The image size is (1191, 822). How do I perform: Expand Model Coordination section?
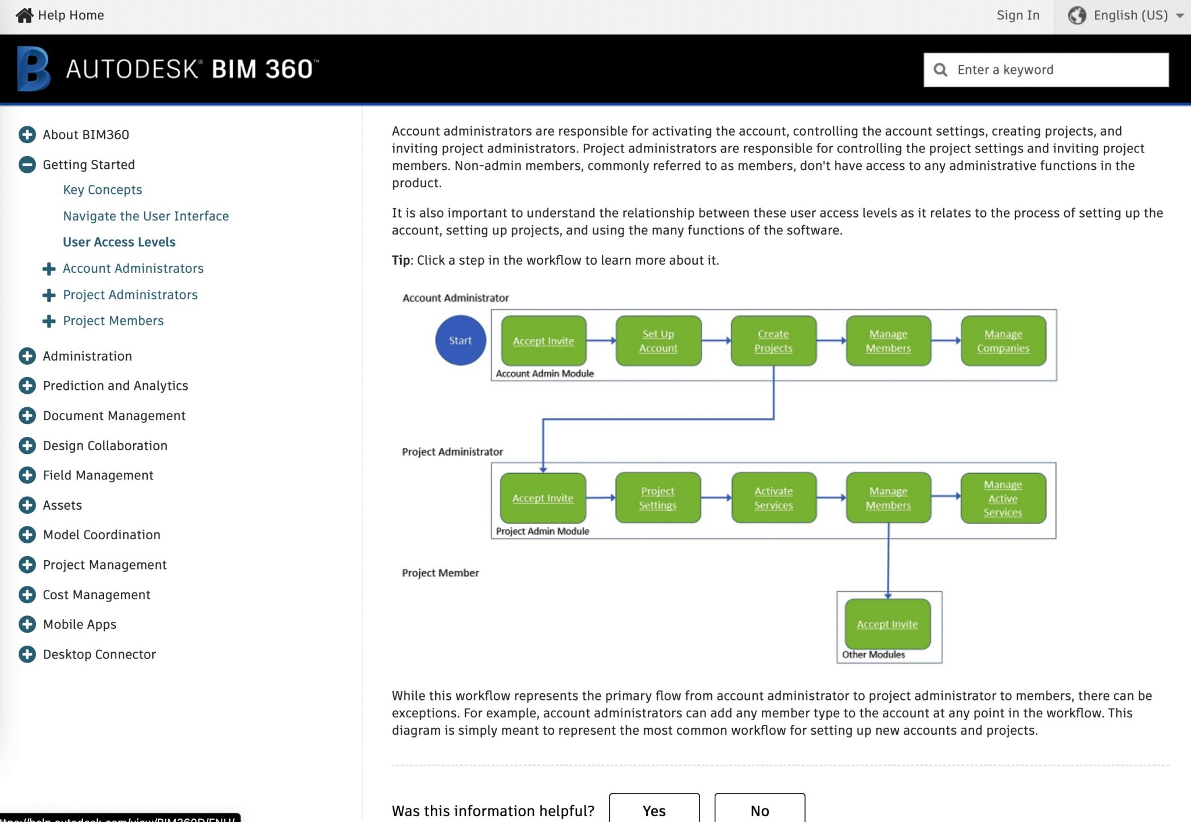pyautogui.click(x=27, y=535)
